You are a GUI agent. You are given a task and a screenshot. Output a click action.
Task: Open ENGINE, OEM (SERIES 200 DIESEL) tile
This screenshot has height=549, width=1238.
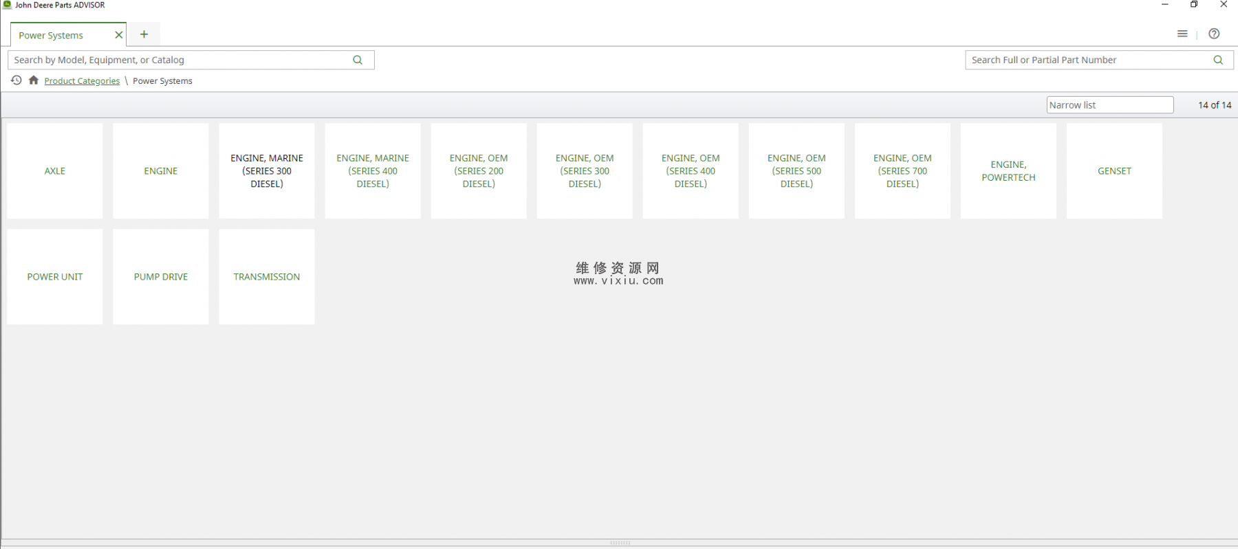coord(479,171)
